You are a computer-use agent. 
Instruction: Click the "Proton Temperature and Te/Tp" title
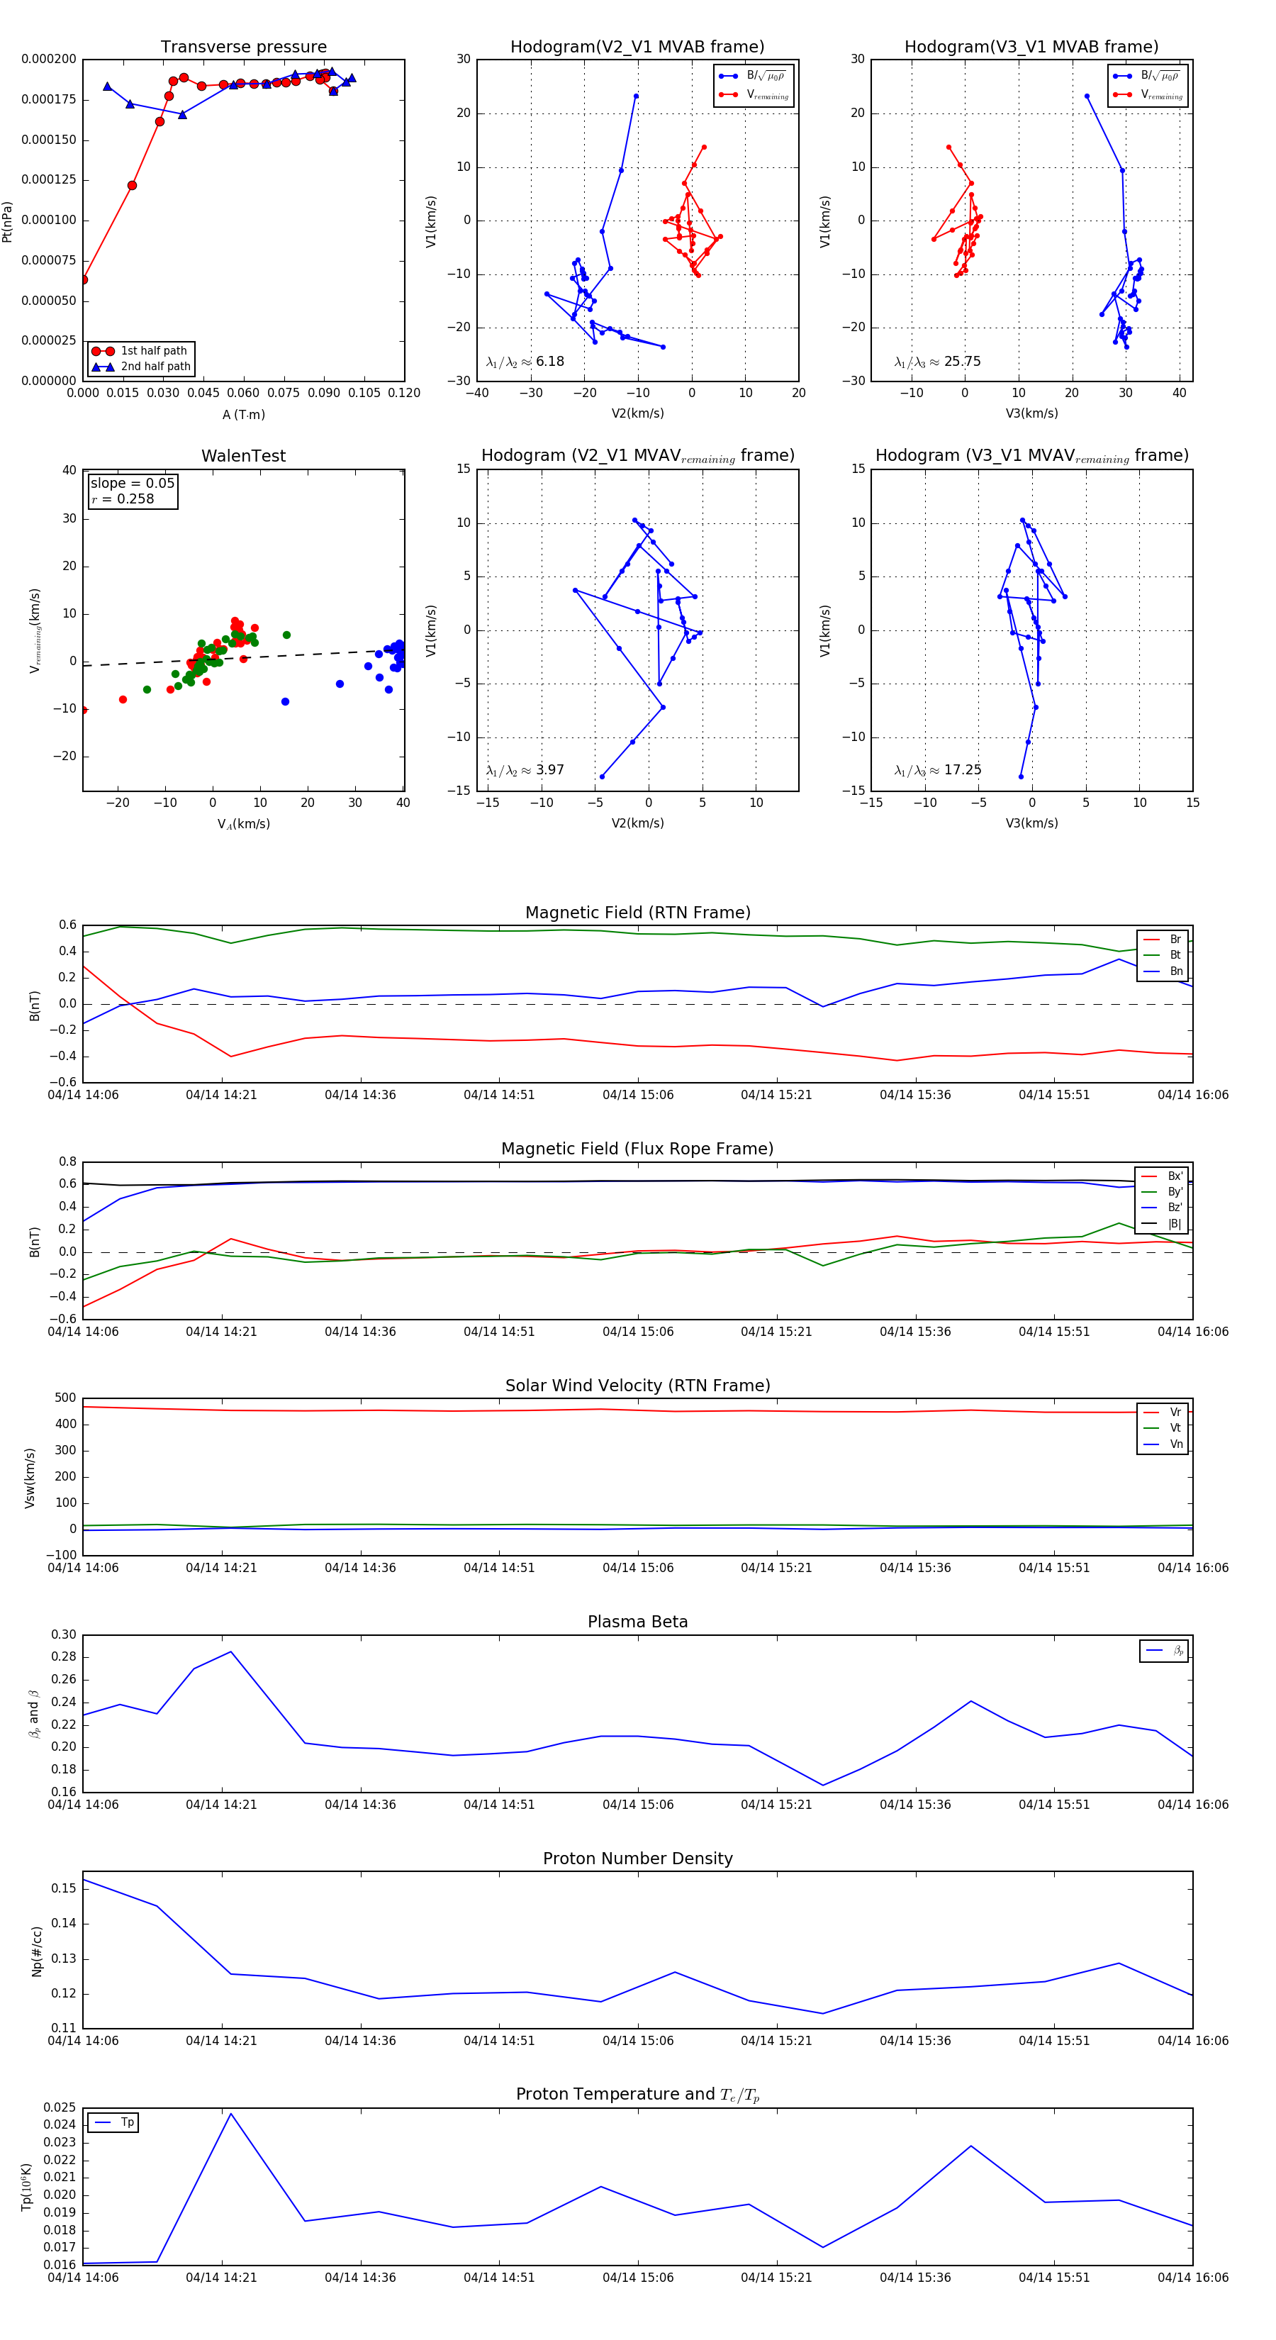637,2095
